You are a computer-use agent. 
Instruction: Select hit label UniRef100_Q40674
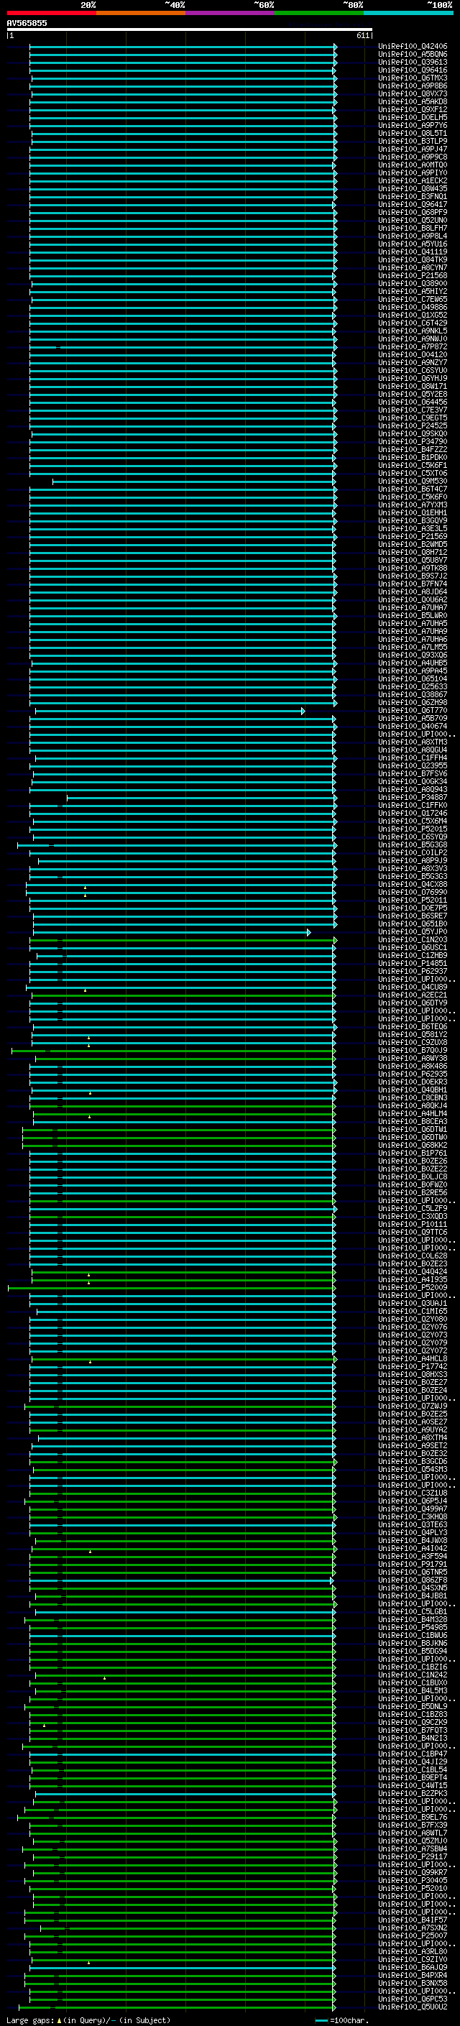[x=413, y=726]
